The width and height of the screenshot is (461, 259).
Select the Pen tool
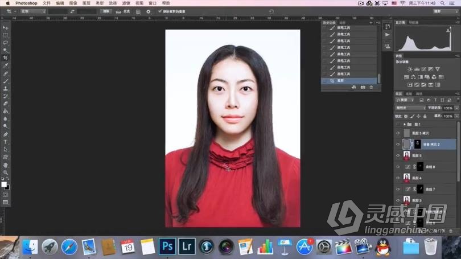[6, 134]
